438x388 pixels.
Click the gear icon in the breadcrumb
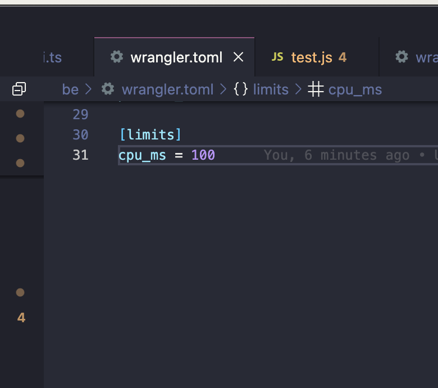click(108, 89)
